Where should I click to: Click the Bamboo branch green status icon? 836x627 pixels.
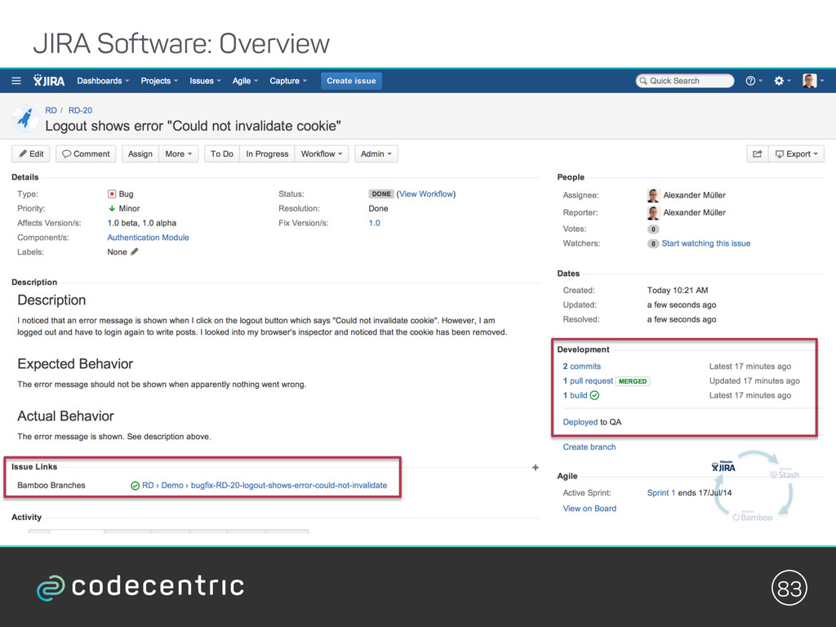135,486
